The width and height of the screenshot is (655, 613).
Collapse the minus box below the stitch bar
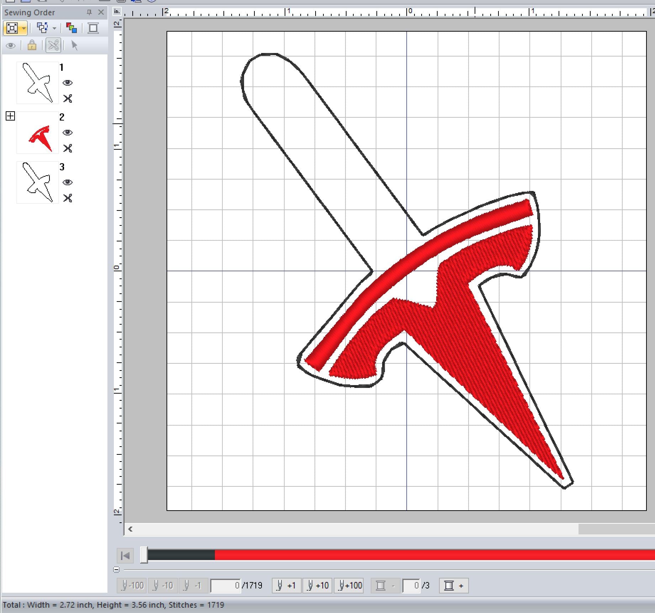click(x=116, y=570)
